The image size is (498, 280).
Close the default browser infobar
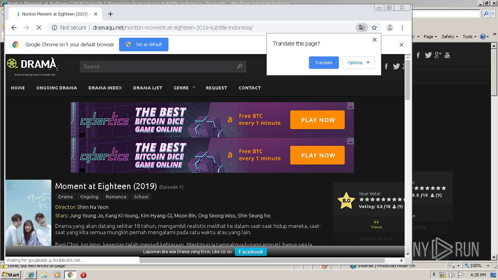(x=402, y=45)
